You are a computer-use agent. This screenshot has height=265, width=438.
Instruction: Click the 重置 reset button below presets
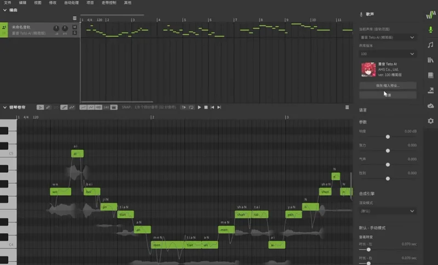388,95
